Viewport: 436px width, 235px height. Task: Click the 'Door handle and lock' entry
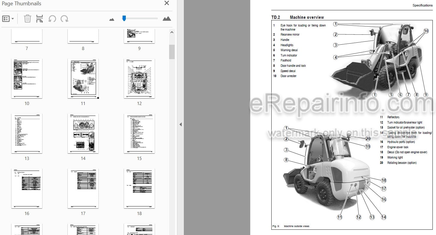click(x=293, y=66)
